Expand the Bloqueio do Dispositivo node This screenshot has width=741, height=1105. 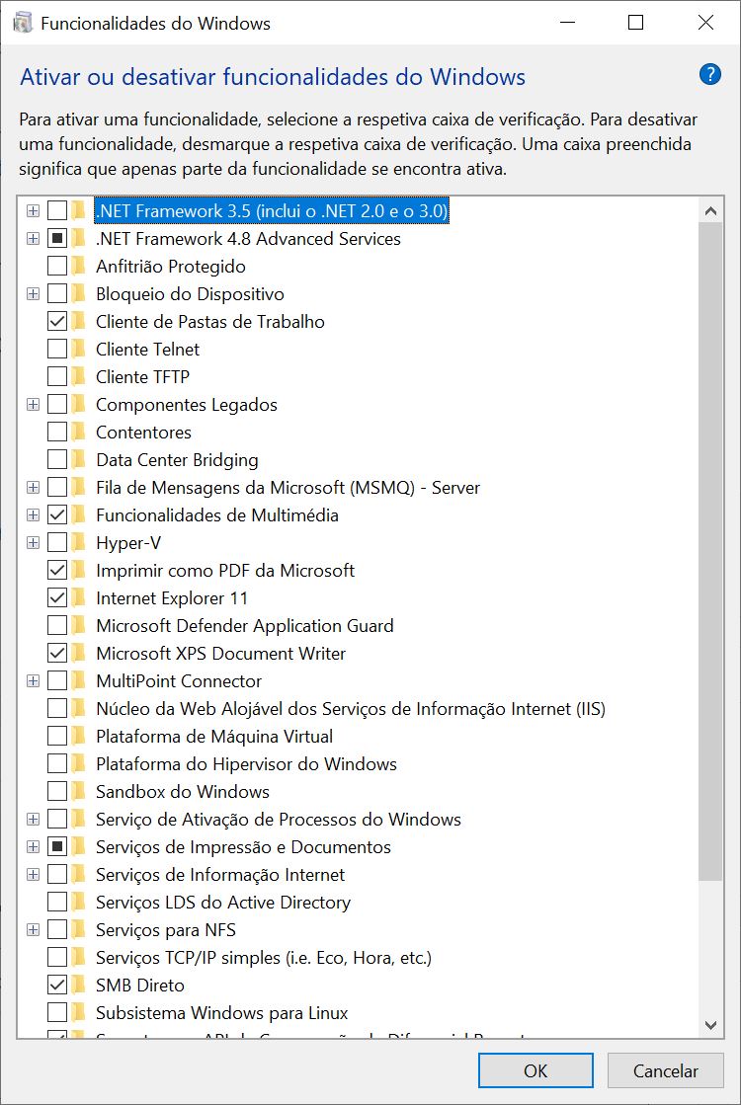[33, 294]
